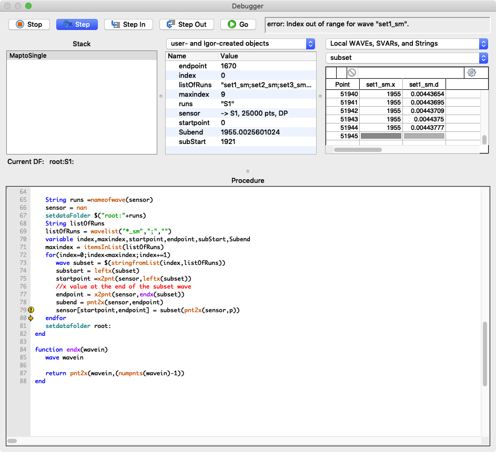Click the Subend value 1955.0025601024
This screenshot has width=496, height=452.
(x=250, y=132)
